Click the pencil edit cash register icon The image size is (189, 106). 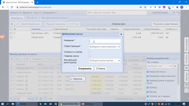pos(17,24)
